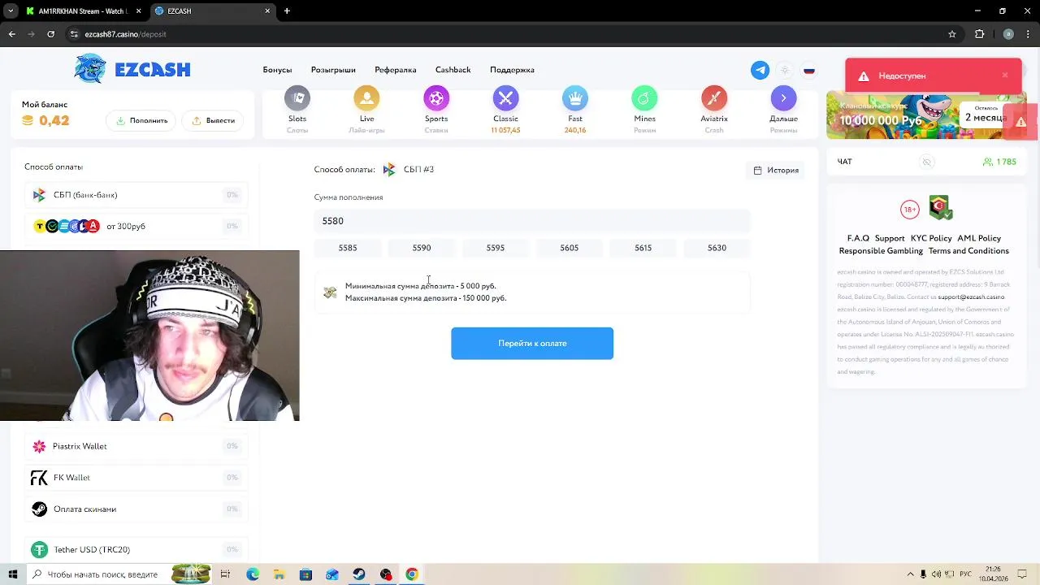This screenshot has height=585, width=1040.
Task: Open the История deposit history
Action: (x=775, y=170)
